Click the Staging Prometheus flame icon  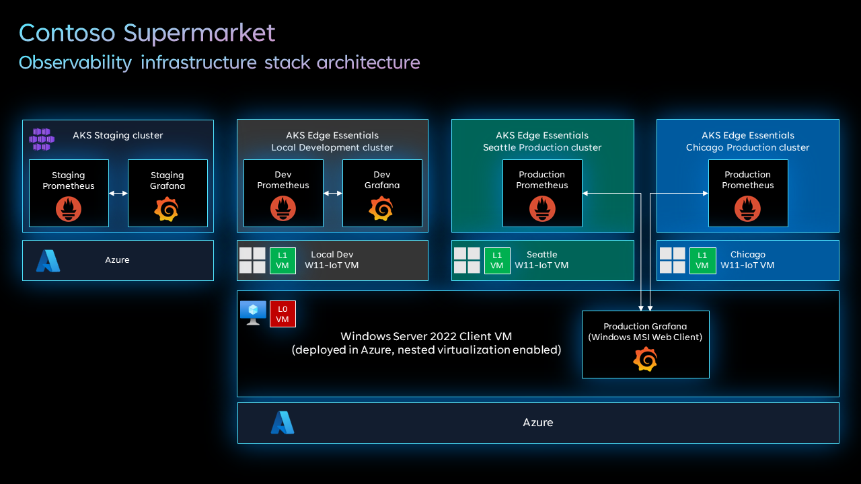[69, 209]
